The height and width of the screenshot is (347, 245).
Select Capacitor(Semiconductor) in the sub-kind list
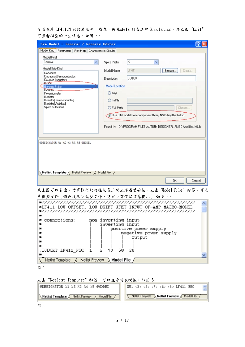click(x=60, y=76)
